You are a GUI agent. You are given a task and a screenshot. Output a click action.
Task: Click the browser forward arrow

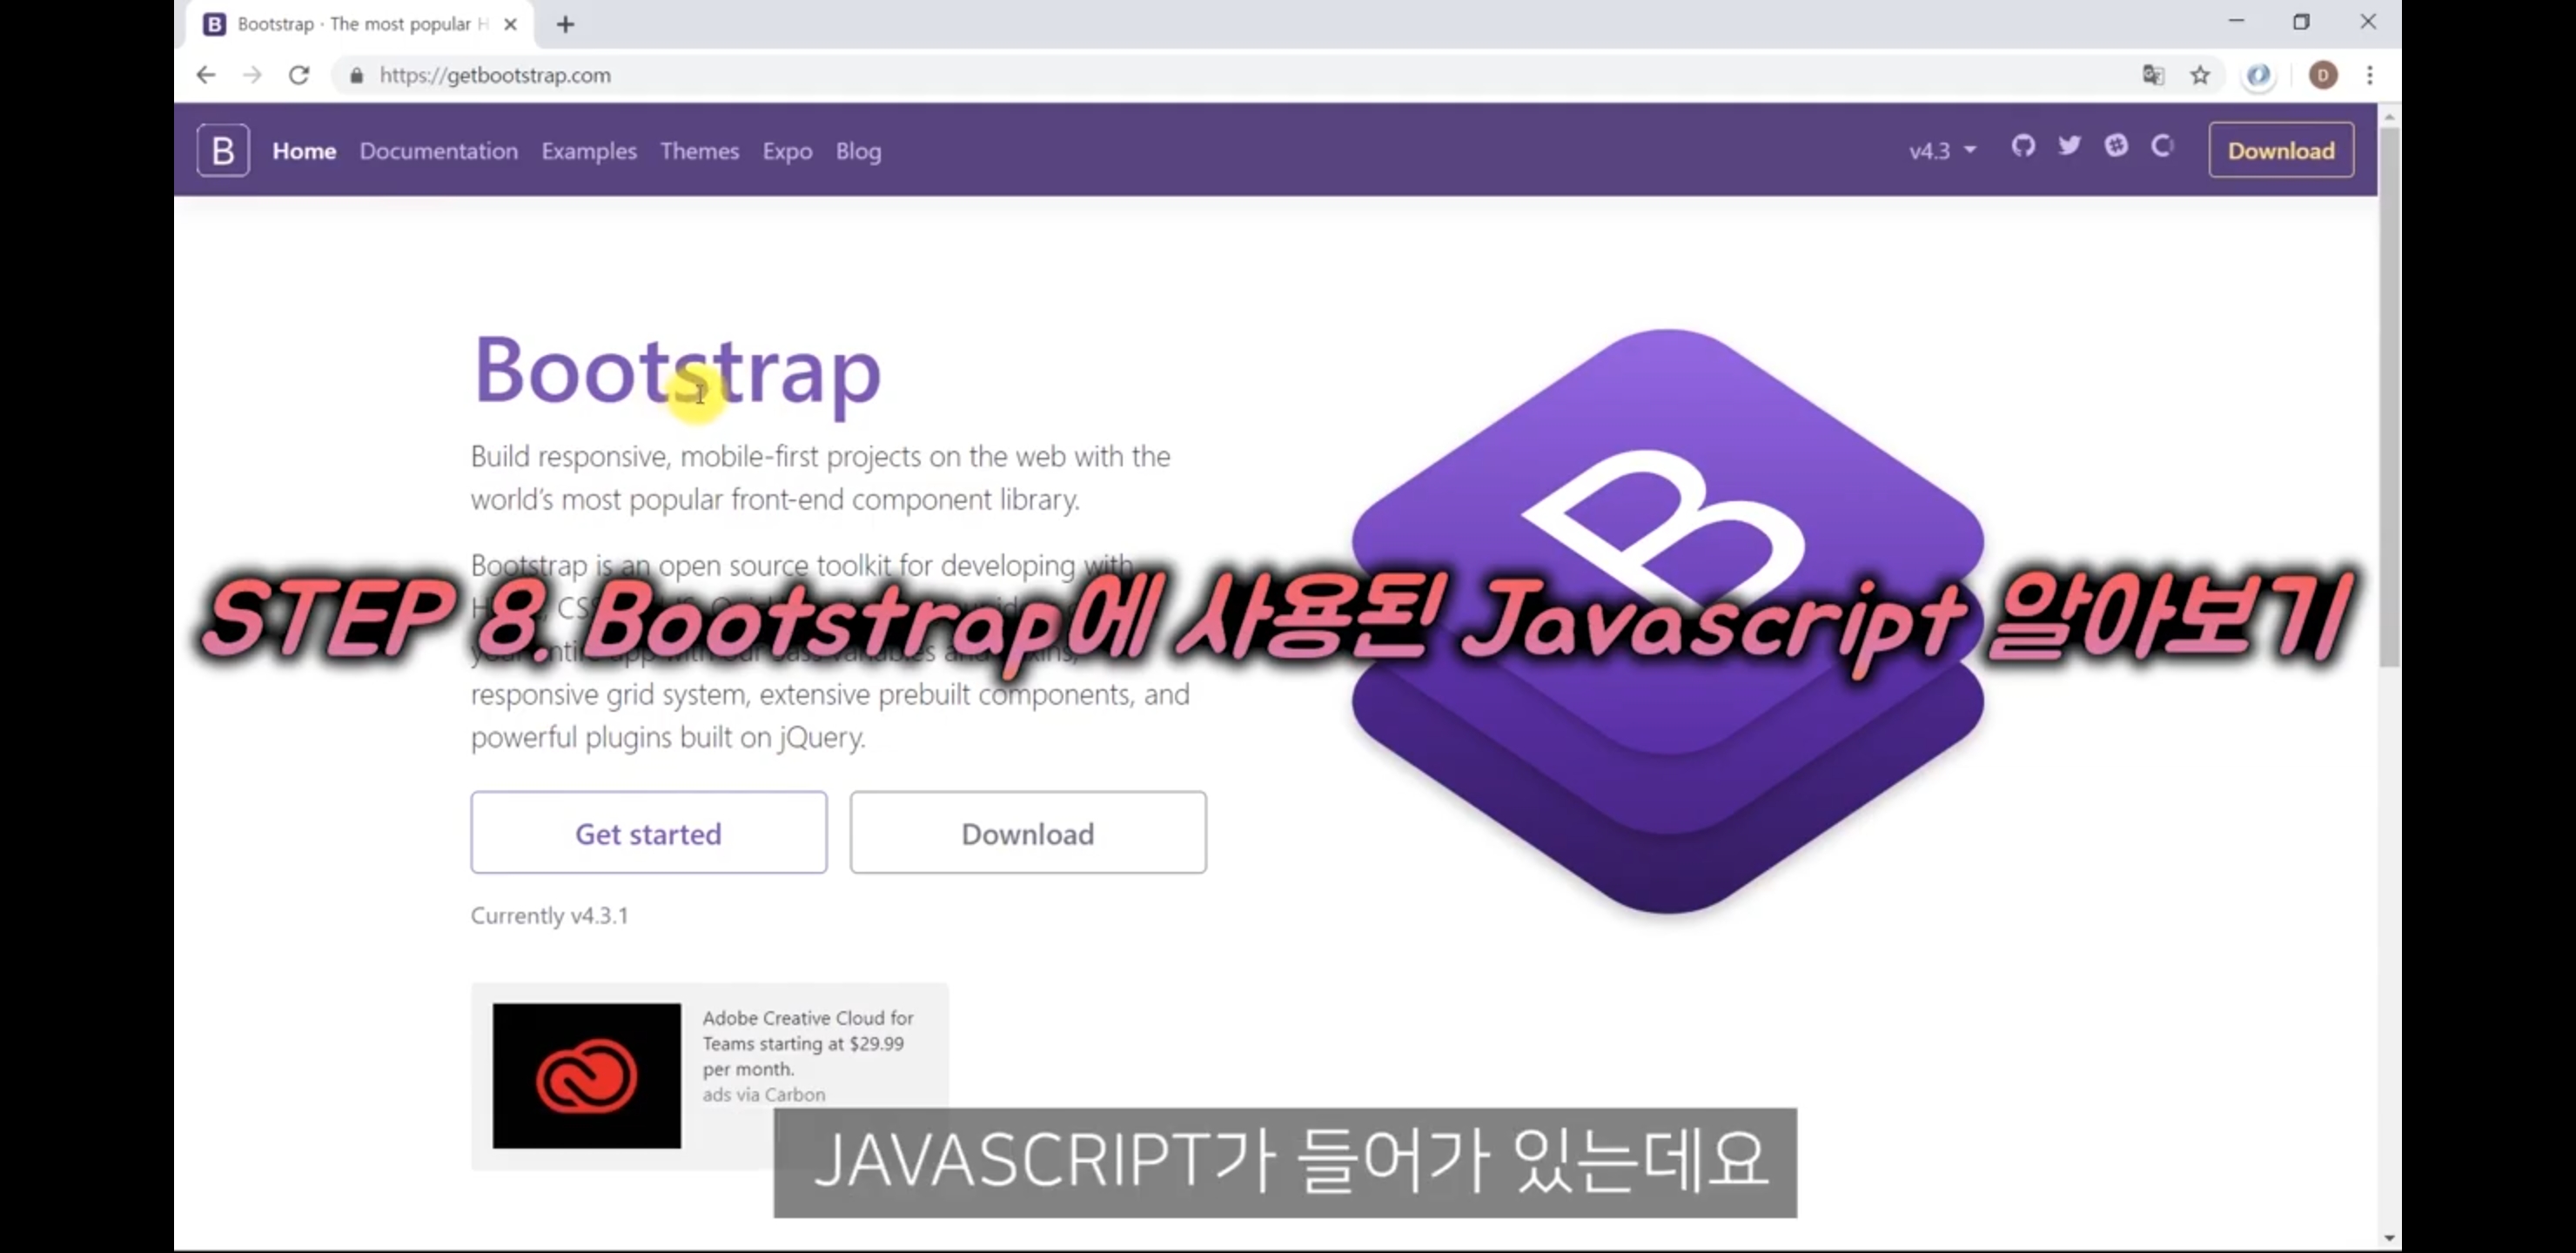click(252, 75)
